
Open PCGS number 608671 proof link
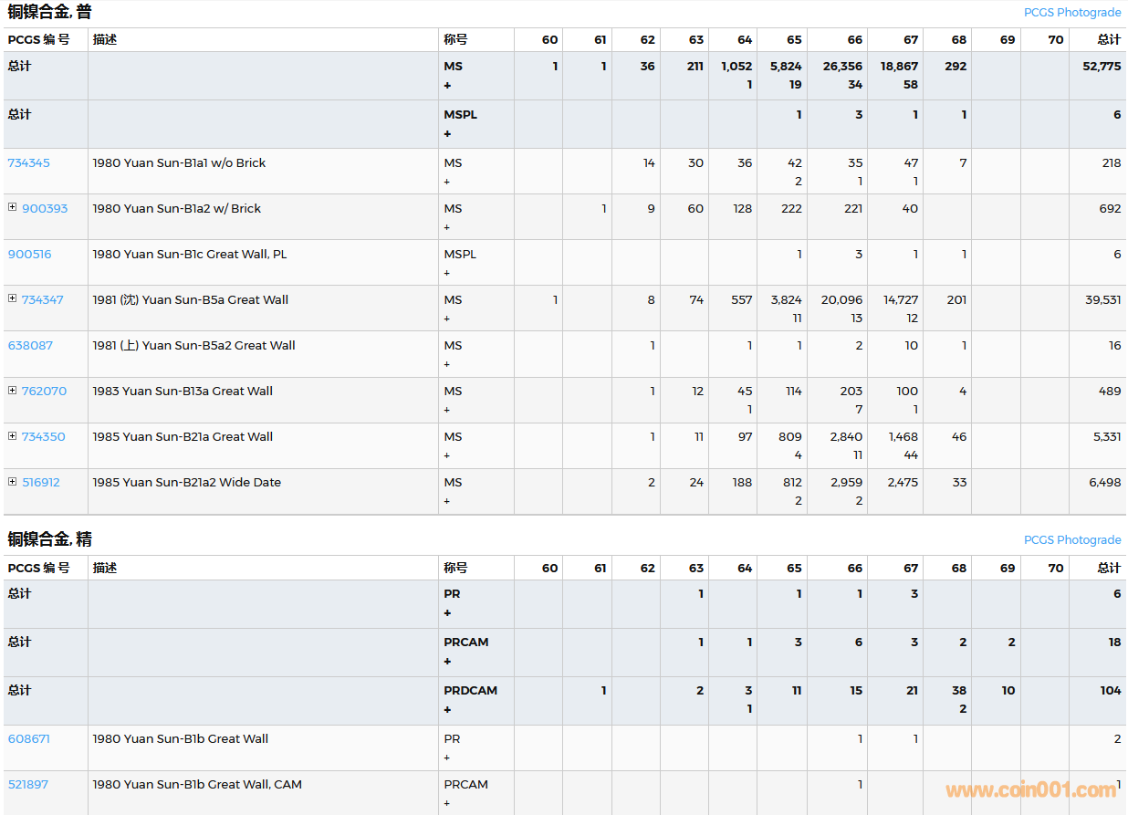pos(29,738)
